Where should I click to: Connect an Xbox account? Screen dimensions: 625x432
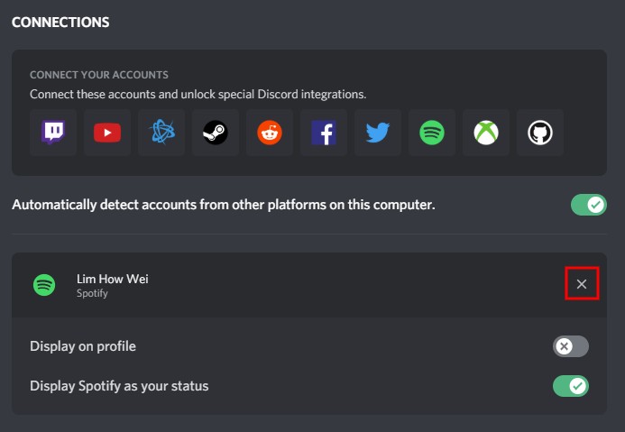[486, 133]
